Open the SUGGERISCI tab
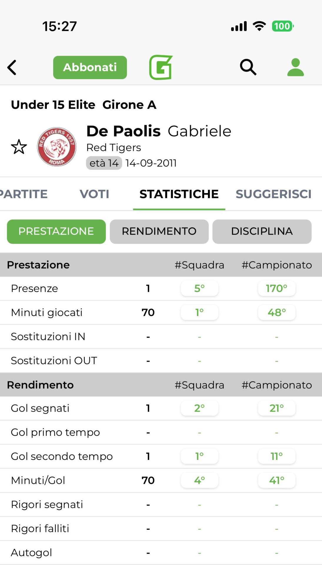Screen dimensions: 322x565 [273, 194]
